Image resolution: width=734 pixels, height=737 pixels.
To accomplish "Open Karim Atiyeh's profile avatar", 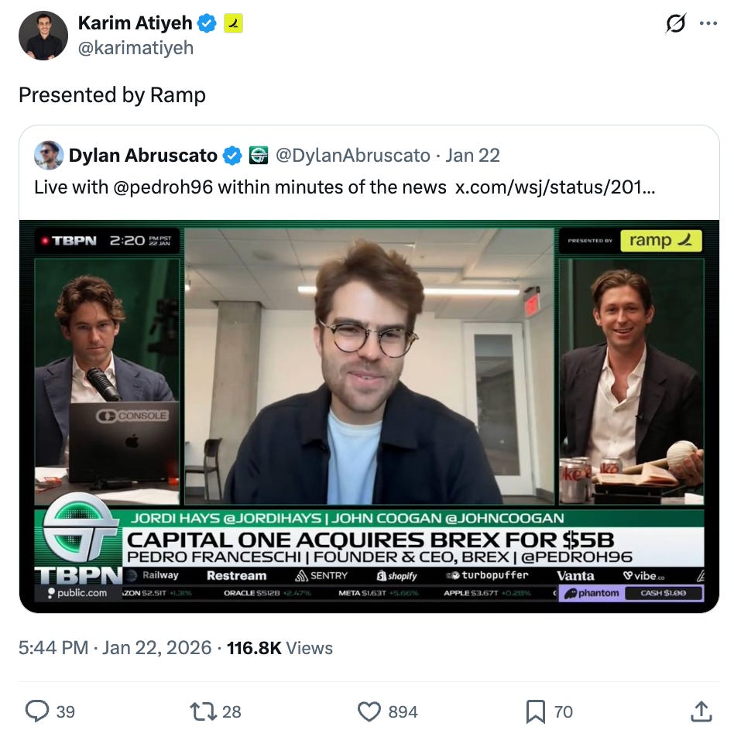I will [x=43, y=36].
